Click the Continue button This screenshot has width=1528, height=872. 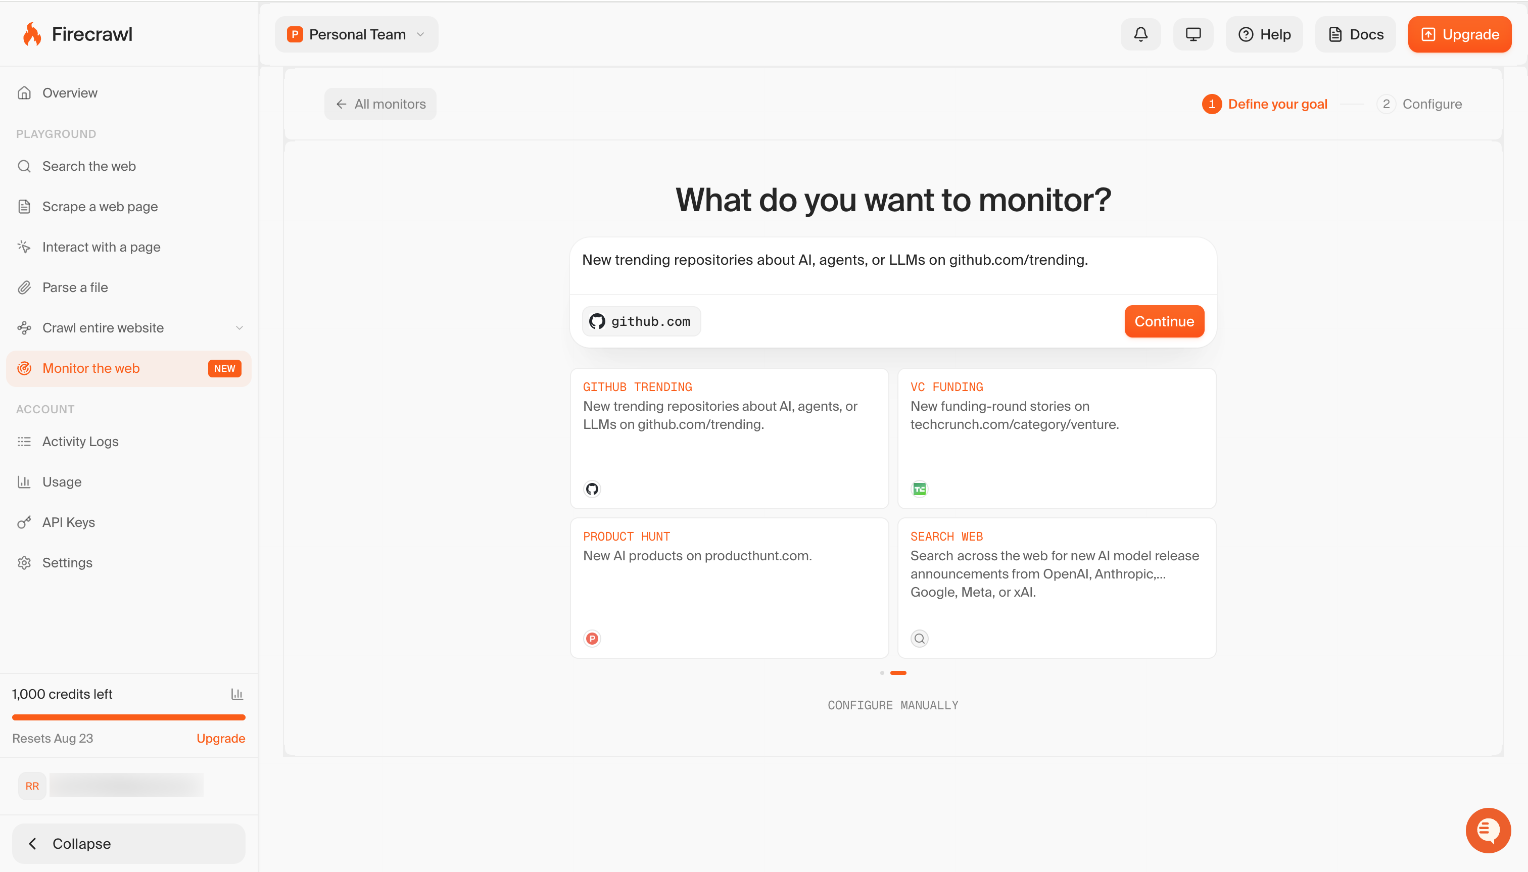(1164, 322)
